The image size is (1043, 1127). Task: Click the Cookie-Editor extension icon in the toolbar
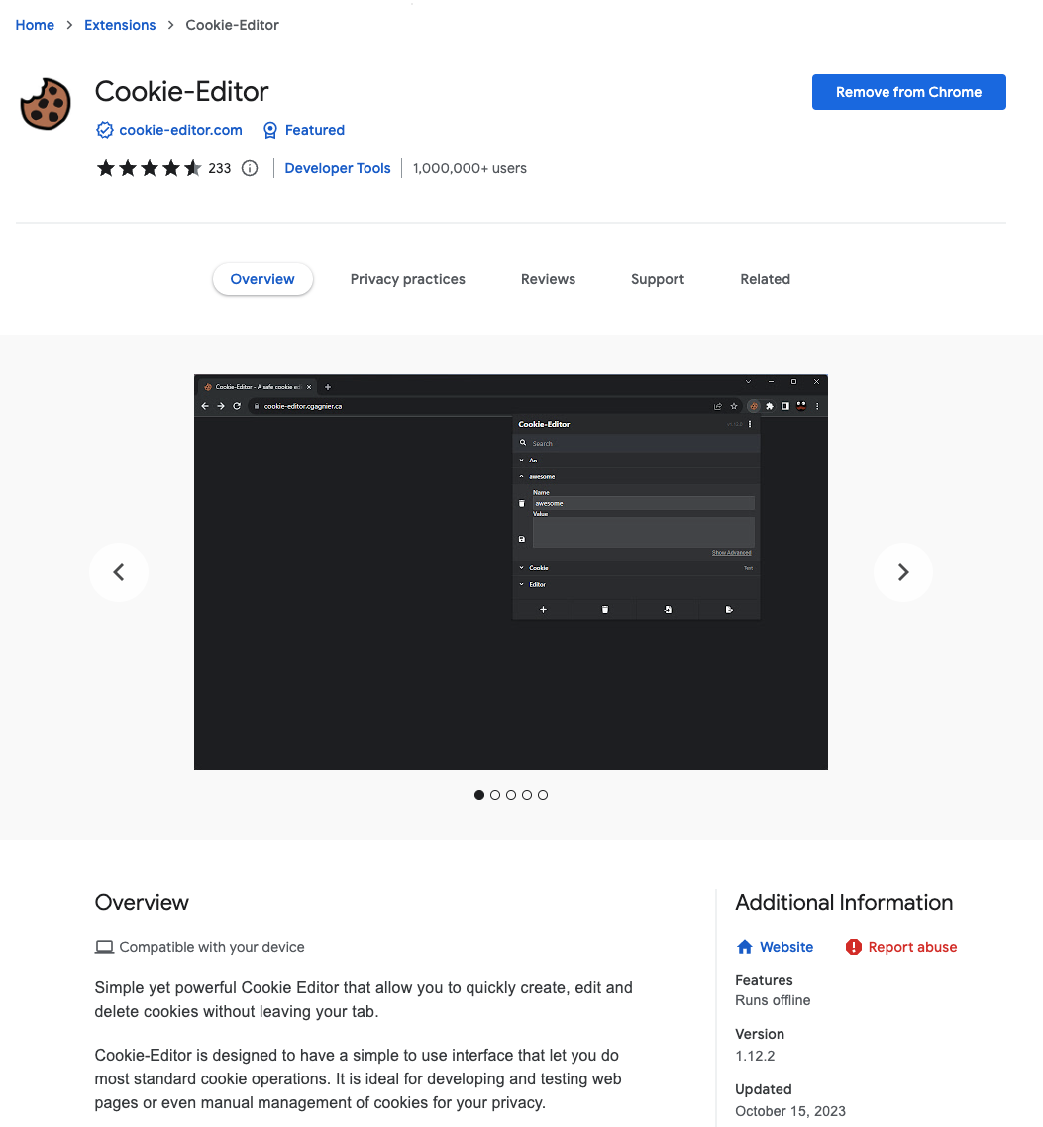pyautogui.click(x=753, y=406)
